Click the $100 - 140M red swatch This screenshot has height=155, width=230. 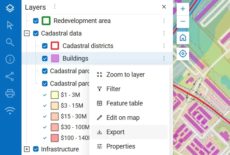(x=55, y=138)
